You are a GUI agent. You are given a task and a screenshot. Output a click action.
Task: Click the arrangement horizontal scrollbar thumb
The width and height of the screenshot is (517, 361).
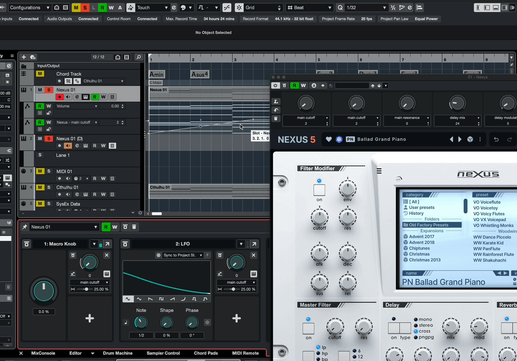click(x=156, y=213)
